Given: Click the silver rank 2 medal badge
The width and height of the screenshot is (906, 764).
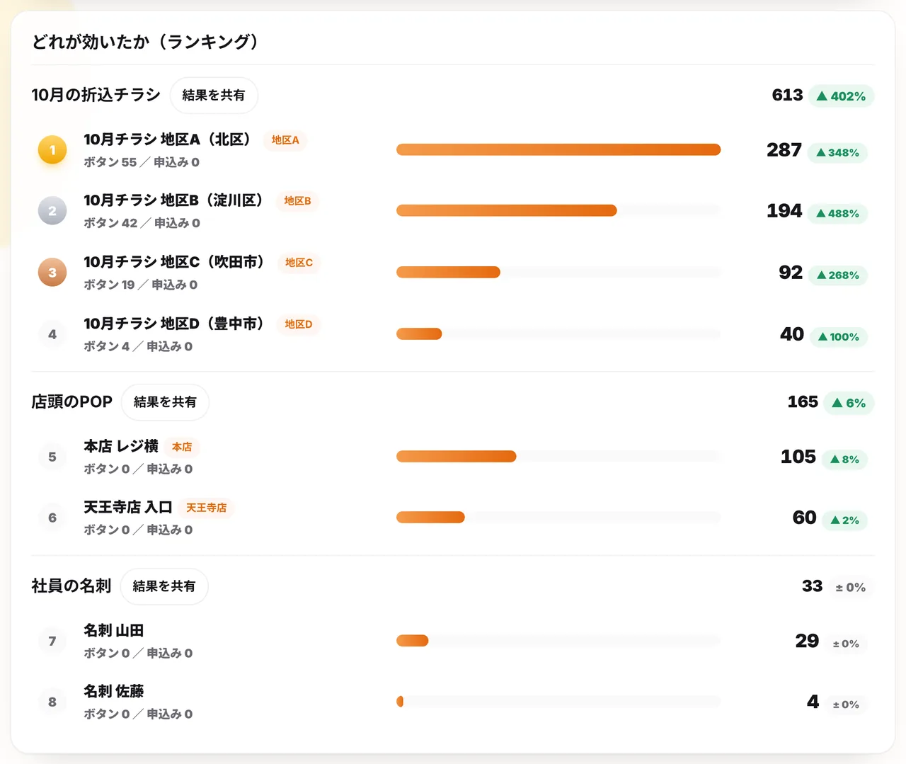Looking at the screenshot, I should click(52, 211).
